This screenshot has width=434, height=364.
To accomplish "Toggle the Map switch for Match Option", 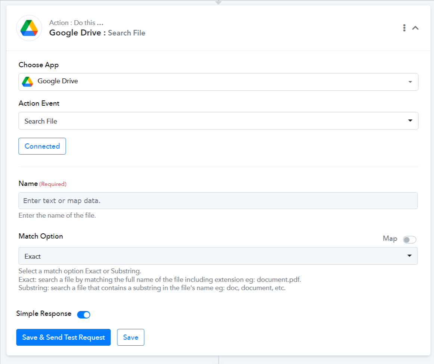I will 409,240.
